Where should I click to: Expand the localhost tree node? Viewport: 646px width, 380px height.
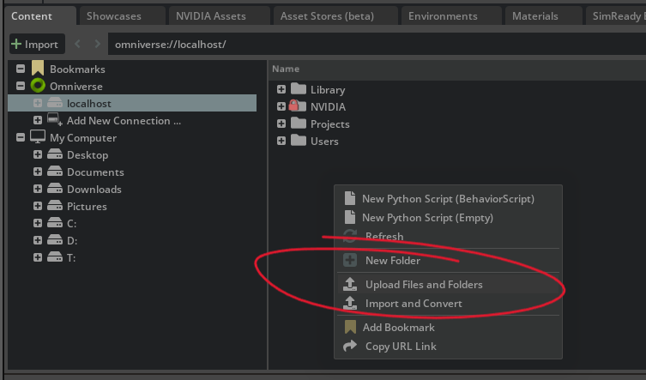[x=38, y=103]
